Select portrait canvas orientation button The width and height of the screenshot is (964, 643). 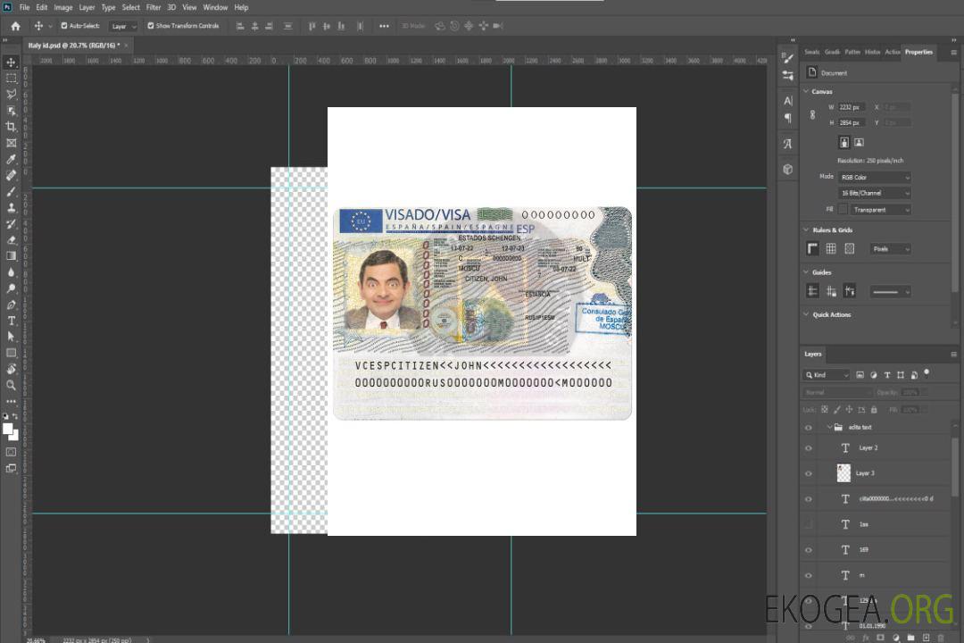coord(844,143)
